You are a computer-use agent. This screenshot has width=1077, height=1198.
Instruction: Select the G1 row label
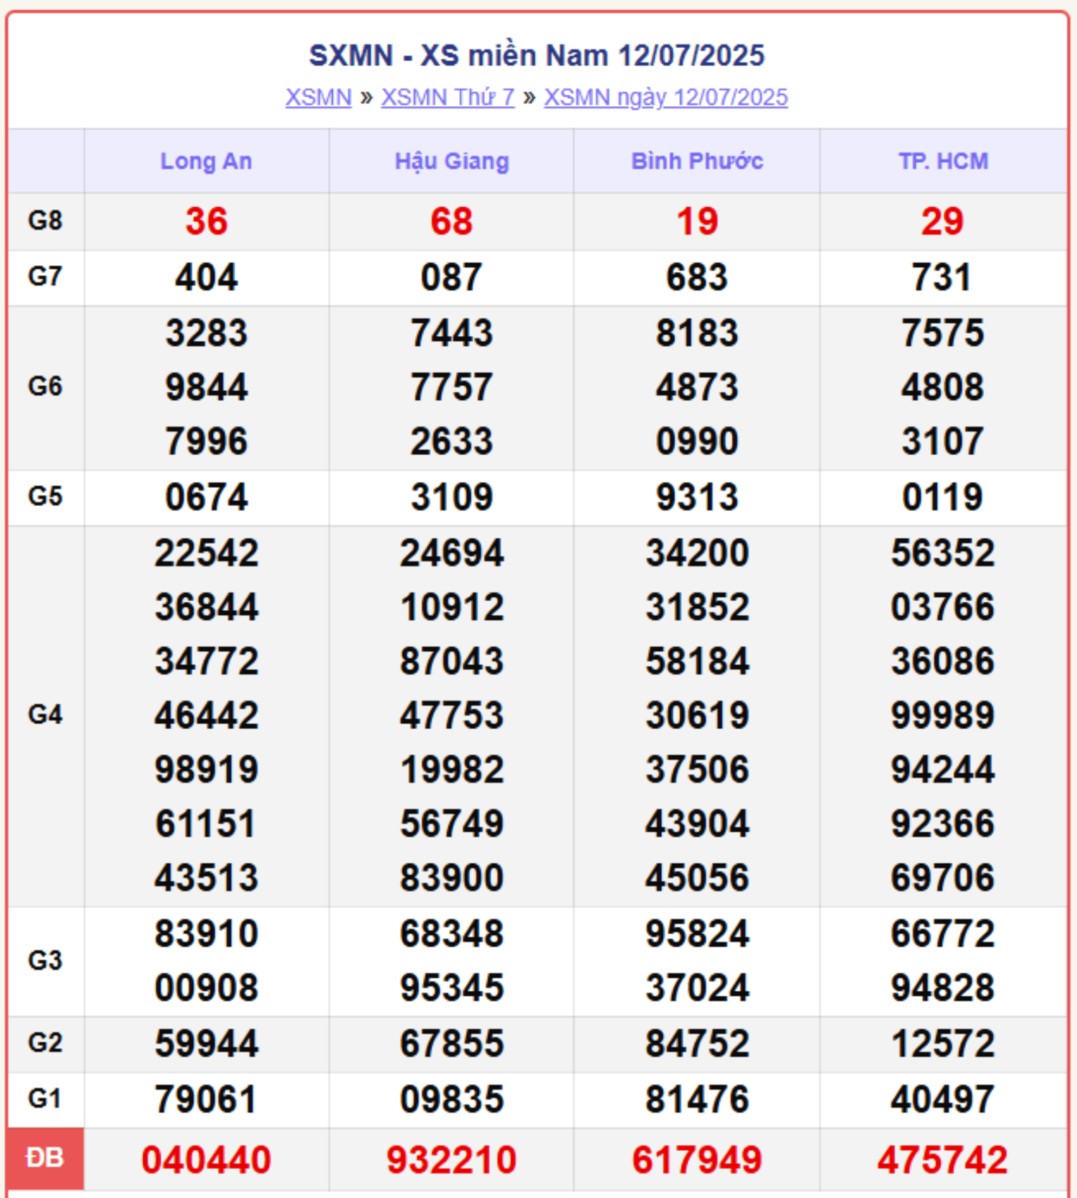tap(45, 1098)
